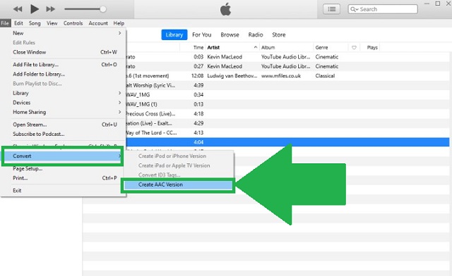Image resolution: width=452 pixels, height=276 pixels.
Task: Switch to the Store tab
Action: (x=279, y=34)
